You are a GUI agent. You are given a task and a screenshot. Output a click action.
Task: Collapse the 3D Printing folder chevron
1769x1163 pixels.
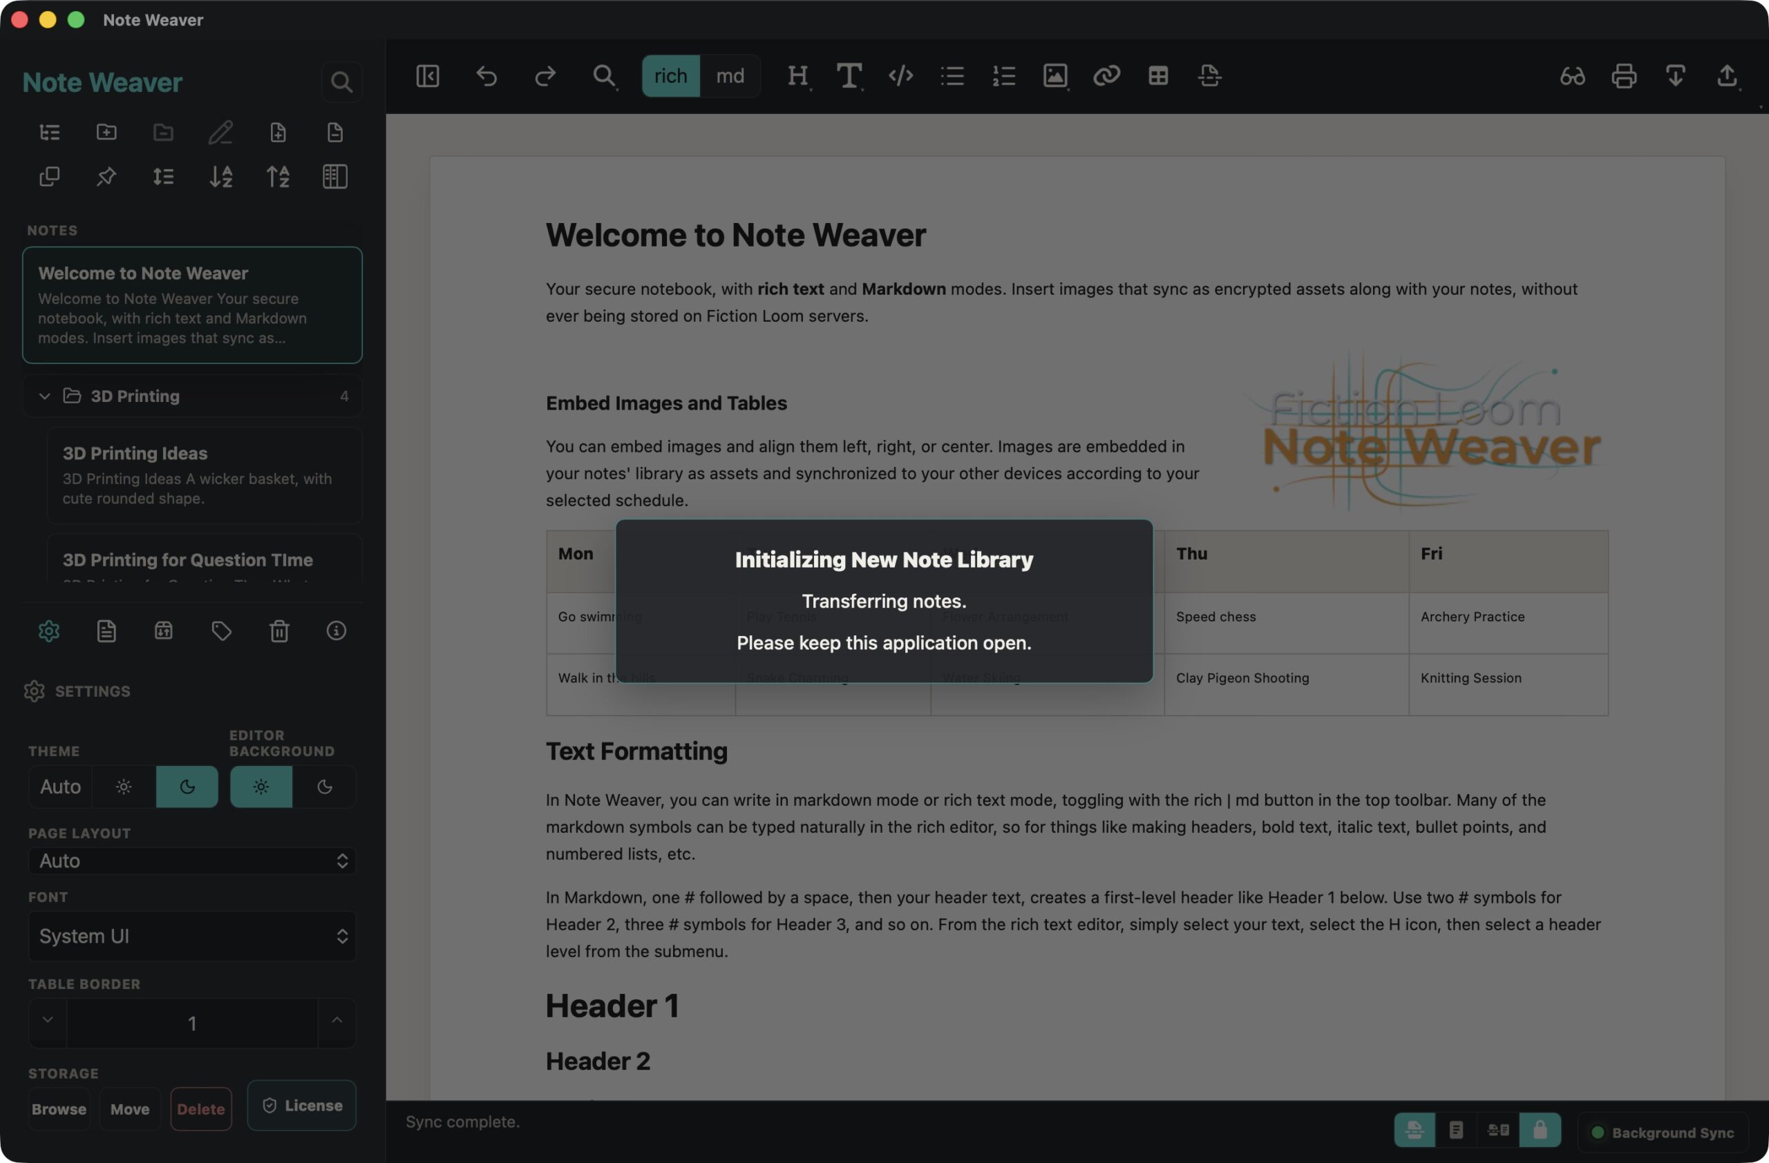[x=45, y=396]
